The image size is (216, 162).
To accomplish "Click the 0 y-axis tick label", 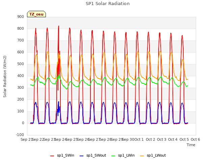I will (x=23, y=123).
